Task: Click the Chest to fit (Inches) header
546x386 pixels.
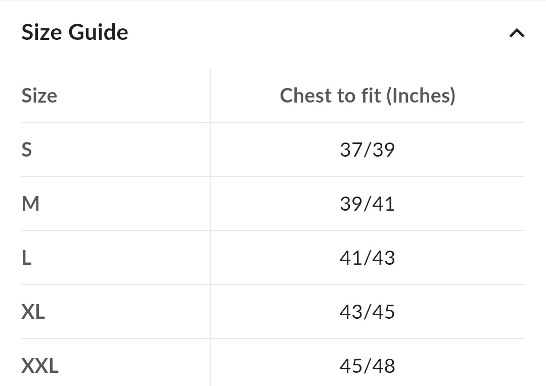Action: coord(368,95)
